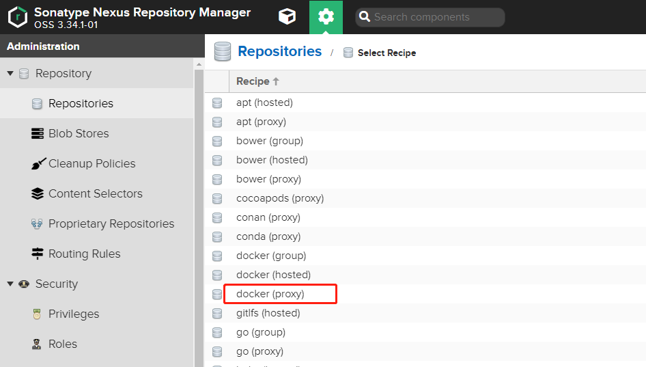Click the Repositories breadcrumb title

(x=279, y=52)
